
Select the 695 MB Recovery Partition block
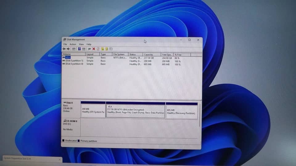(x=182, y=111)
